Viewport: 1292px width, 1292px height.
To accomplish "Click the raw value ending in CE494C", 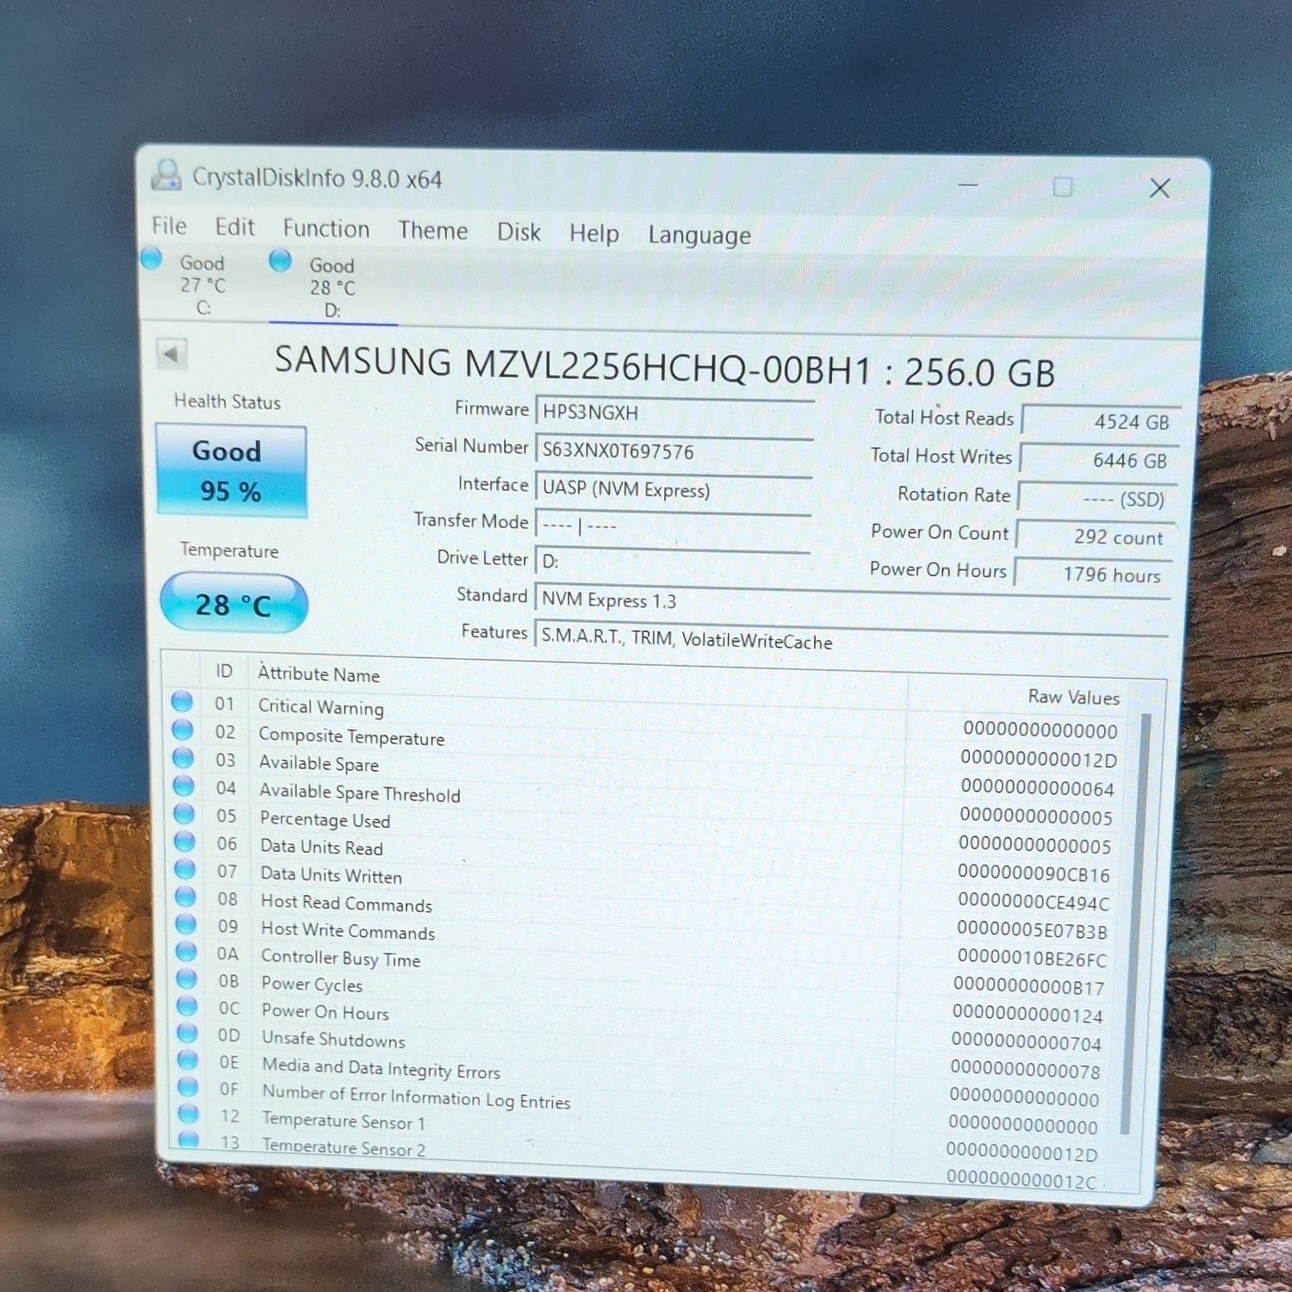I will point(1033,903).
